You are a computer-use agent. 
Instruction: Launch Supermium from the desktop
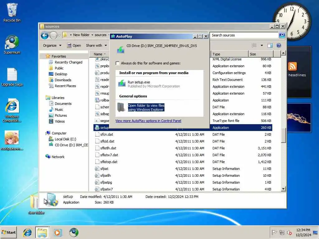(12, 44)
